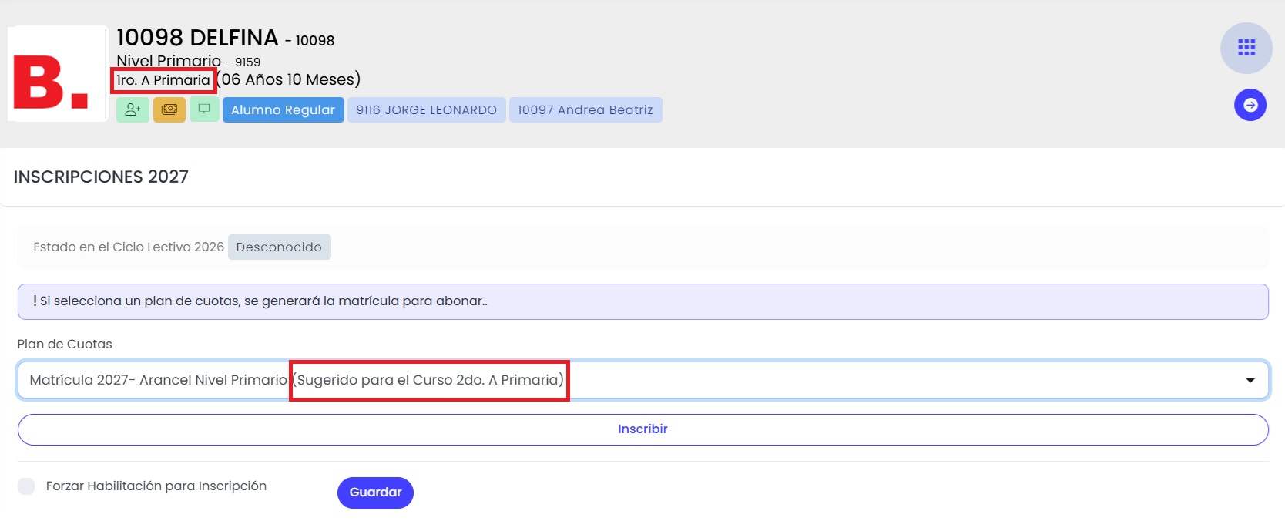The height and width of the screenshot is (528, 1285).
Task: Click the Guardar button
Action: point(375,493)
